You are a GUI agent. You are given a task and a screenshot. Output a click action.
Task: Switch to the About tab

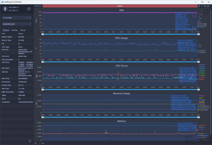click(x=23, y=30)
